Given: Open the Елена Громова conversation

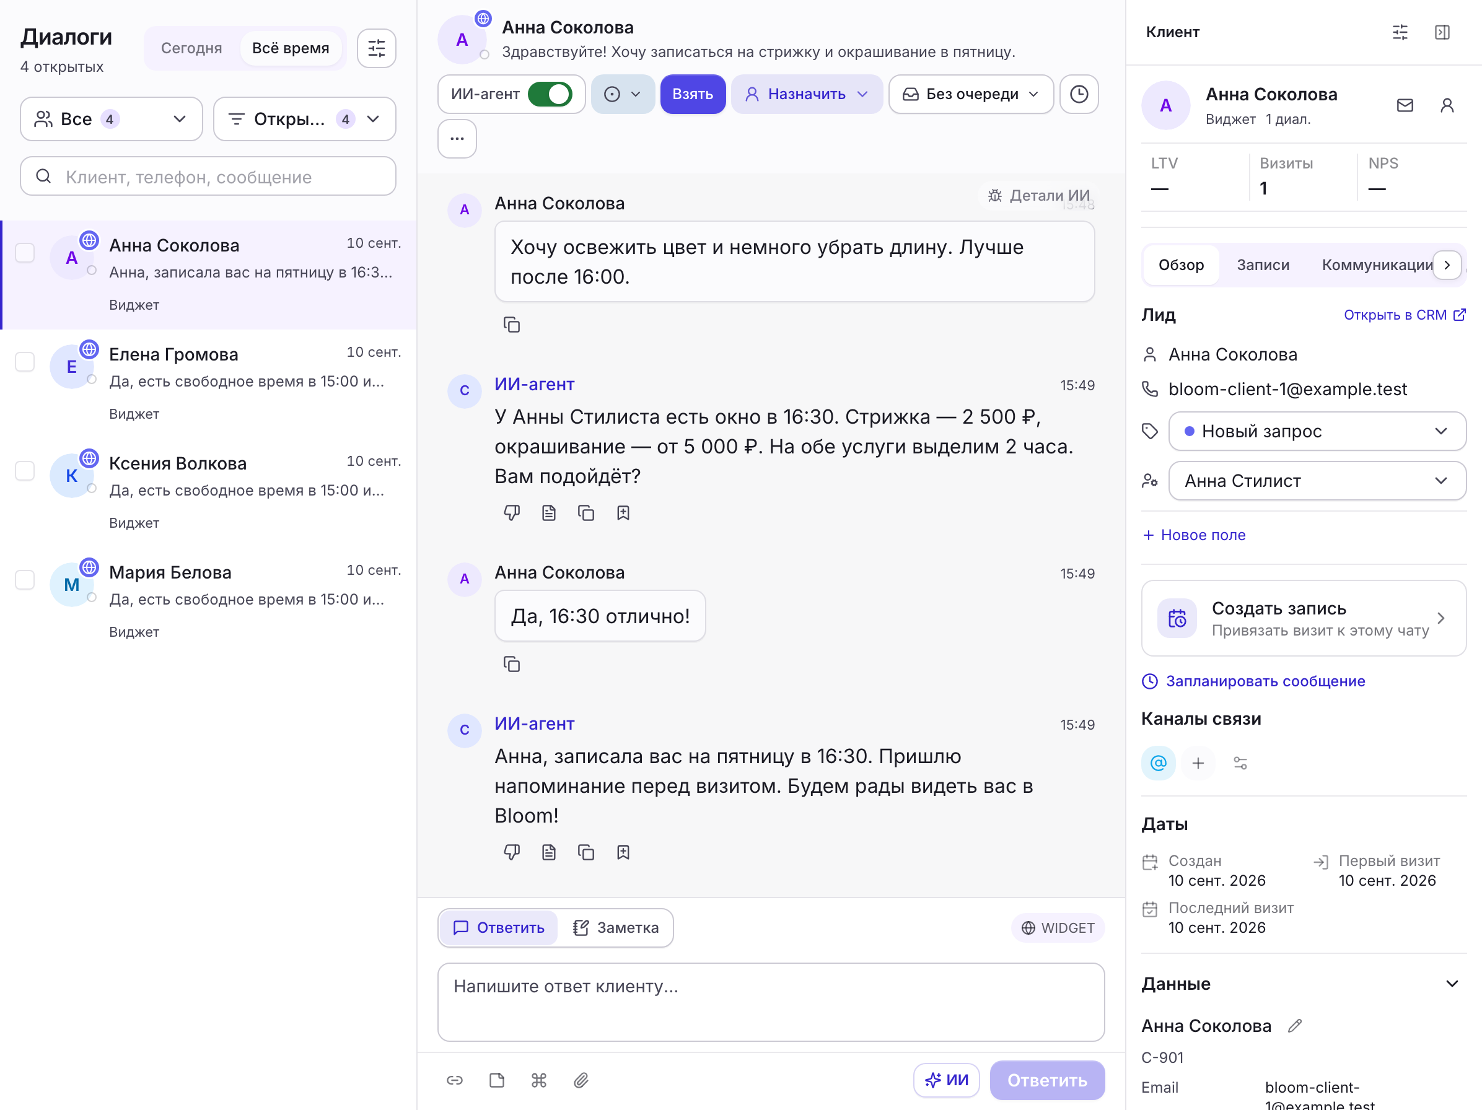Looking at the screenshot, I should 209,384.
